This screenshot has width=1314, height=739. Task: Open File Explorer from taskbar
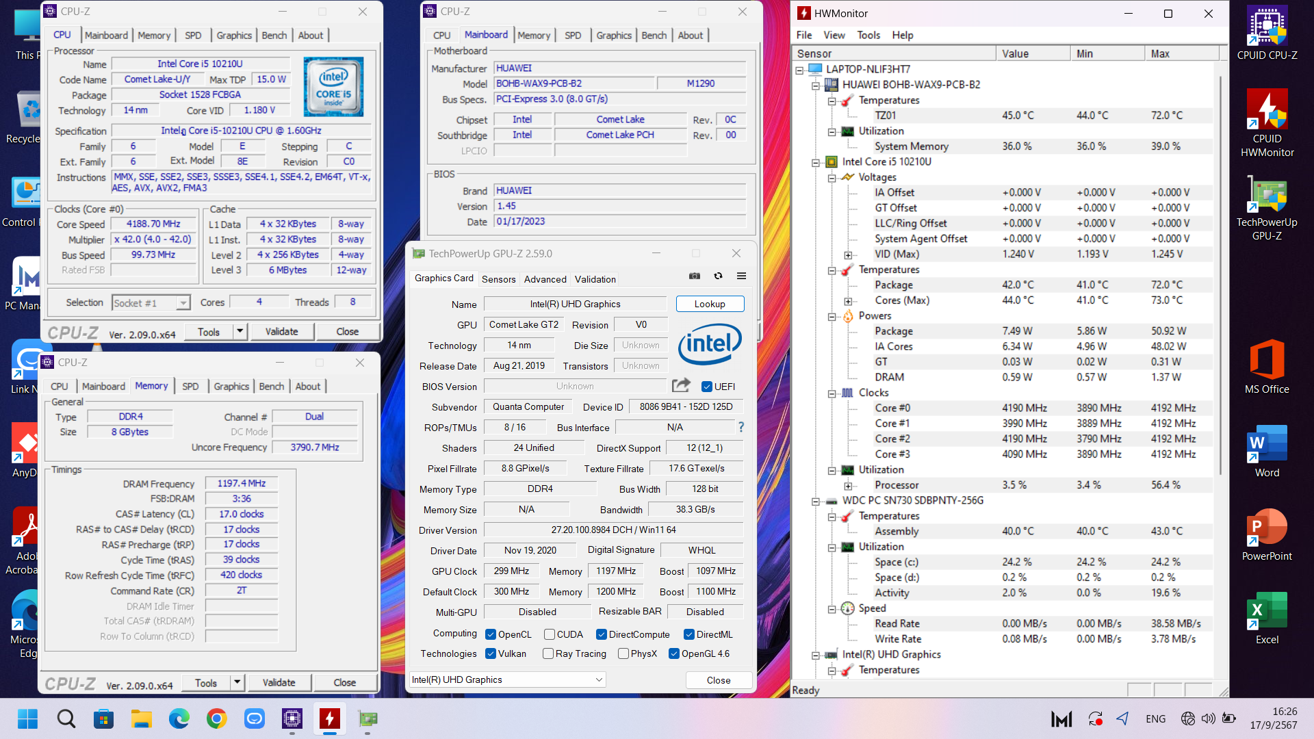point(141,718)
